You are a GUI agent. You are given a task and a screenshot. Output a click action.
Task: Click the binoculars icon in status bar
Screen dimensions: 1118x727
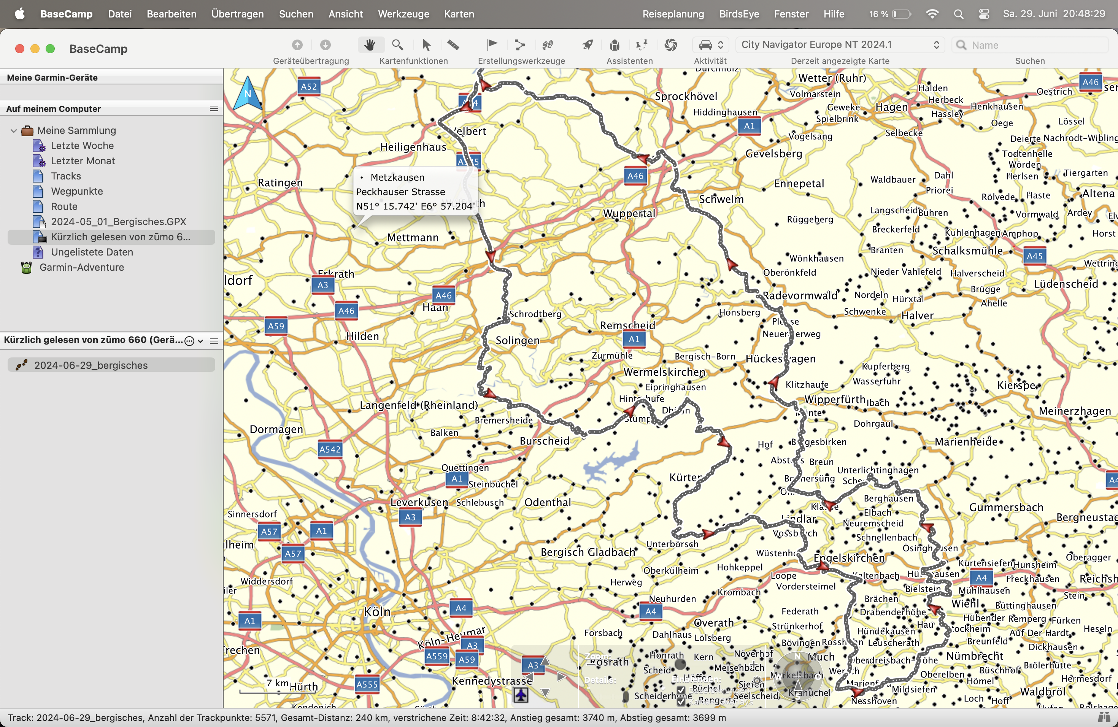pos(1104,717)
